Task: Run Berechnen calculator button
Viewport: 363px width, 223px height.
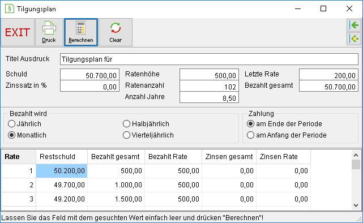Action: 81,32
